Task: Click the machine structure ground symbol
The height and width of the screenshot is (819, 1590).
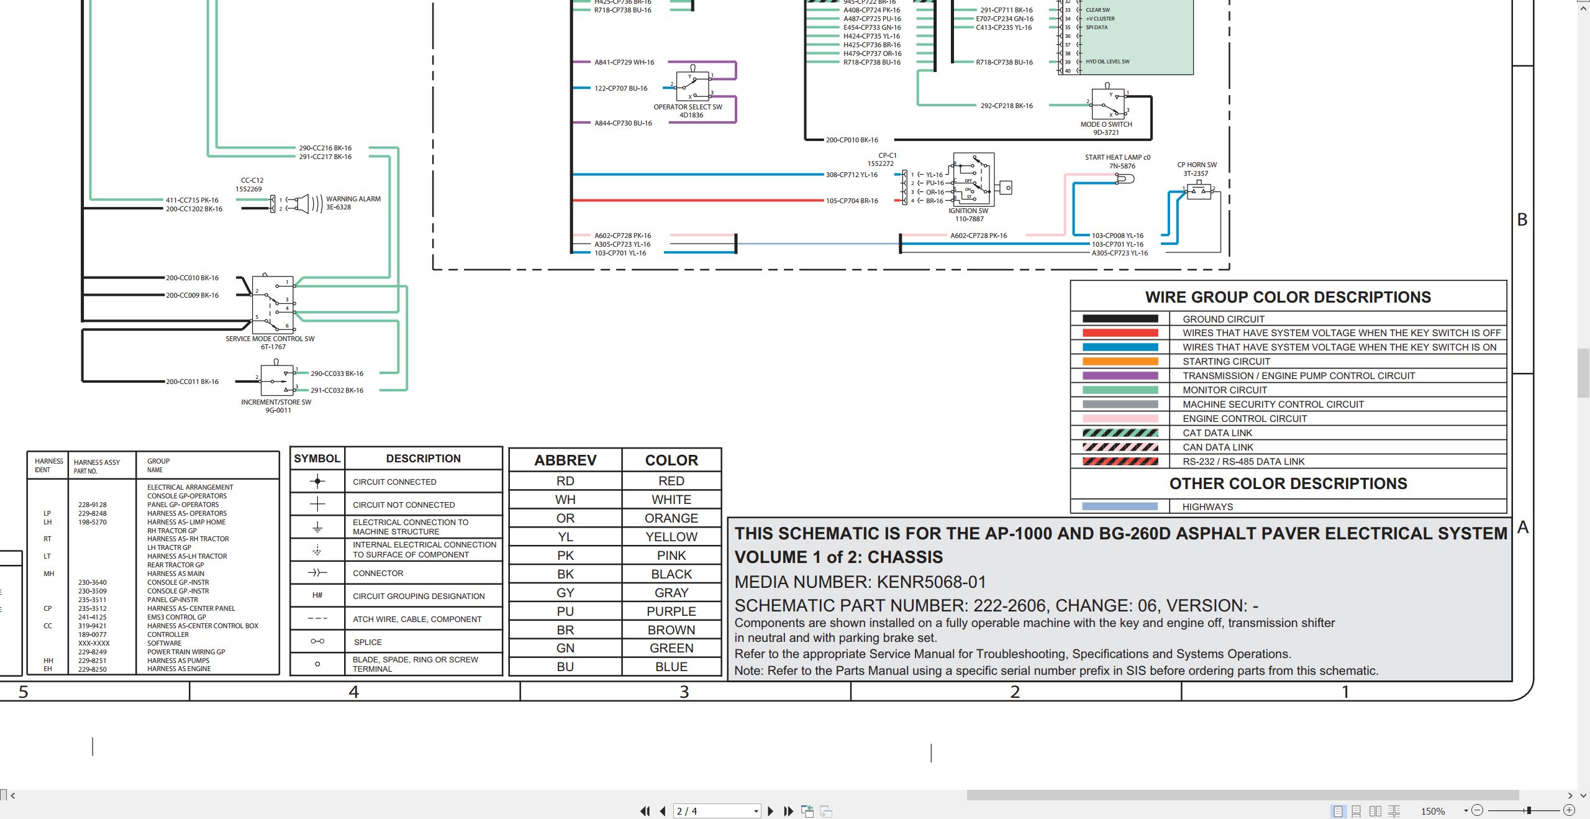Action: tap(317, 527)
